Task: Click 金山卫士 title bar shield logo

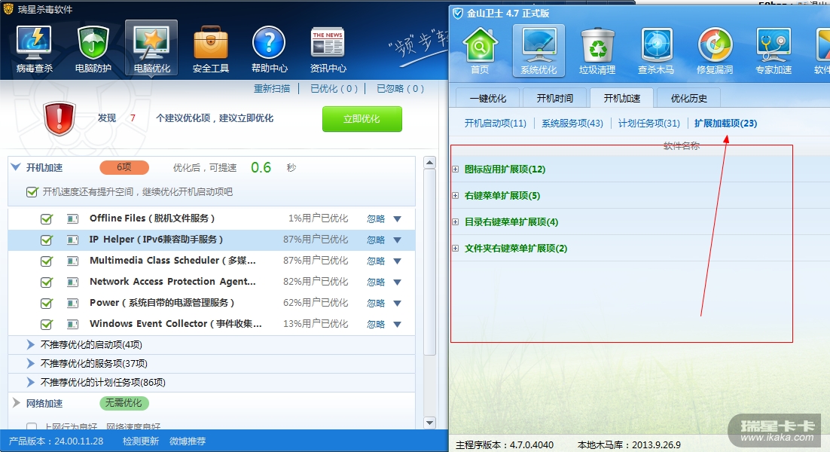Action: click(x=458, y=14)
